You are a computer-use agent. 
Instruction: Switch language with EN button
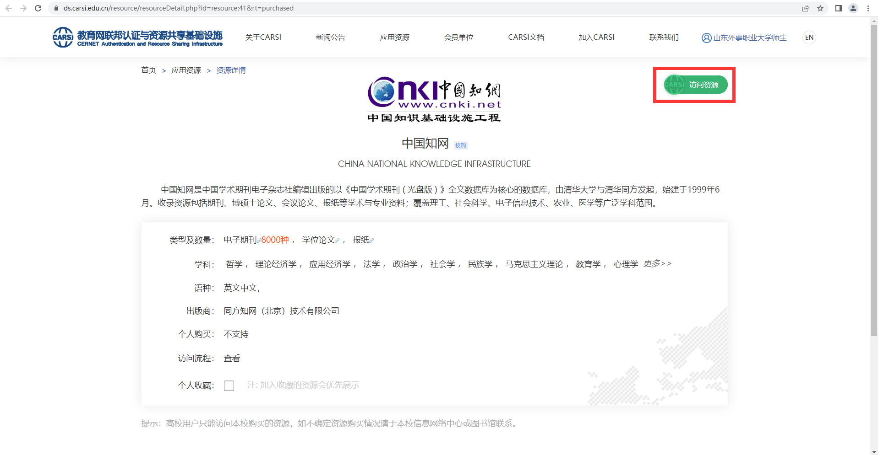(x=809, y=37)
